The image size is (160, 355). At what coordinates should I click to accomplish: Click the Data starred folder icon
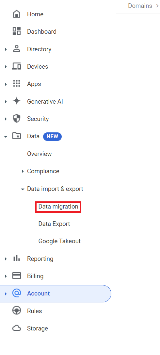tap(17, 136)
